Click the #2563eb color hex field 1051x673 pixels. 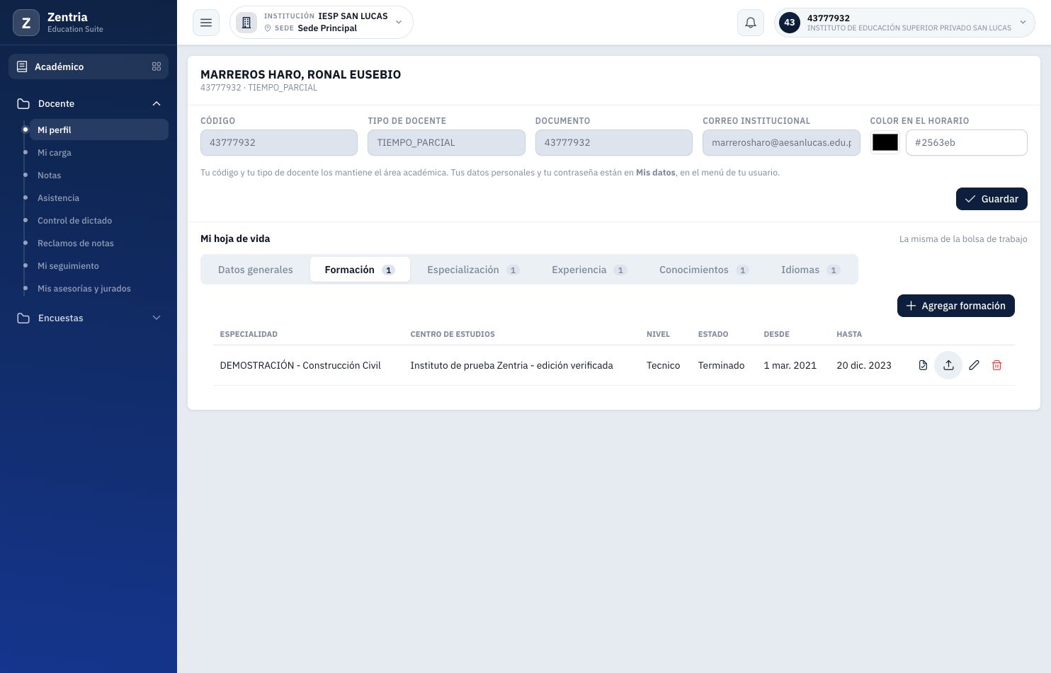pyautogui.click(x=967, y=142)
